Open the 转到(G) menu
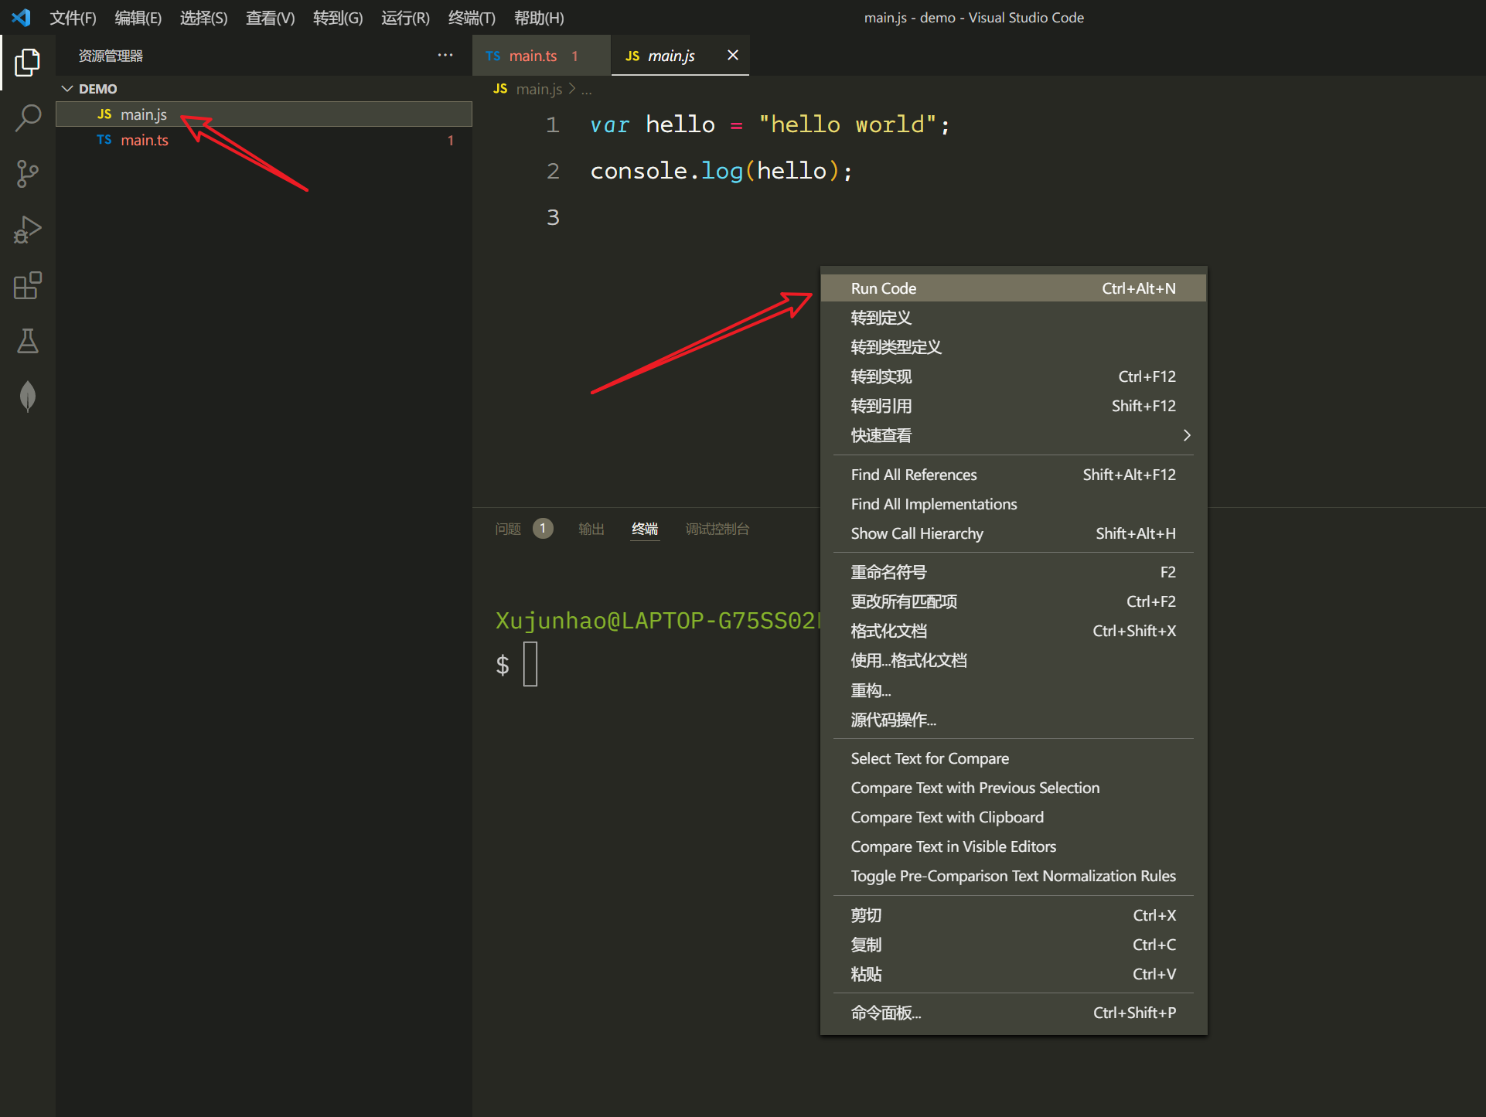 point(338,18)
